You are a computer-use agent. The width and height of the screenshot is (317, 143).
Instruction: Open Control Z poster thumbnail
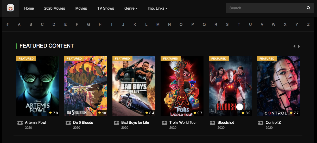pos(278,86)
